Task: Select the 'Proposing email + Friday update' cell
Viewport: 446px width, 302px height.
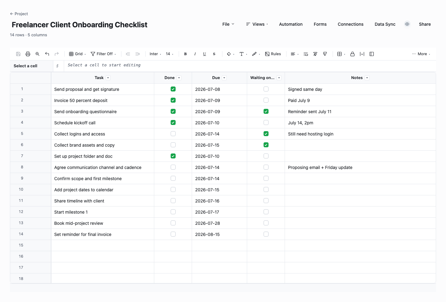Action: coord(360,167)
